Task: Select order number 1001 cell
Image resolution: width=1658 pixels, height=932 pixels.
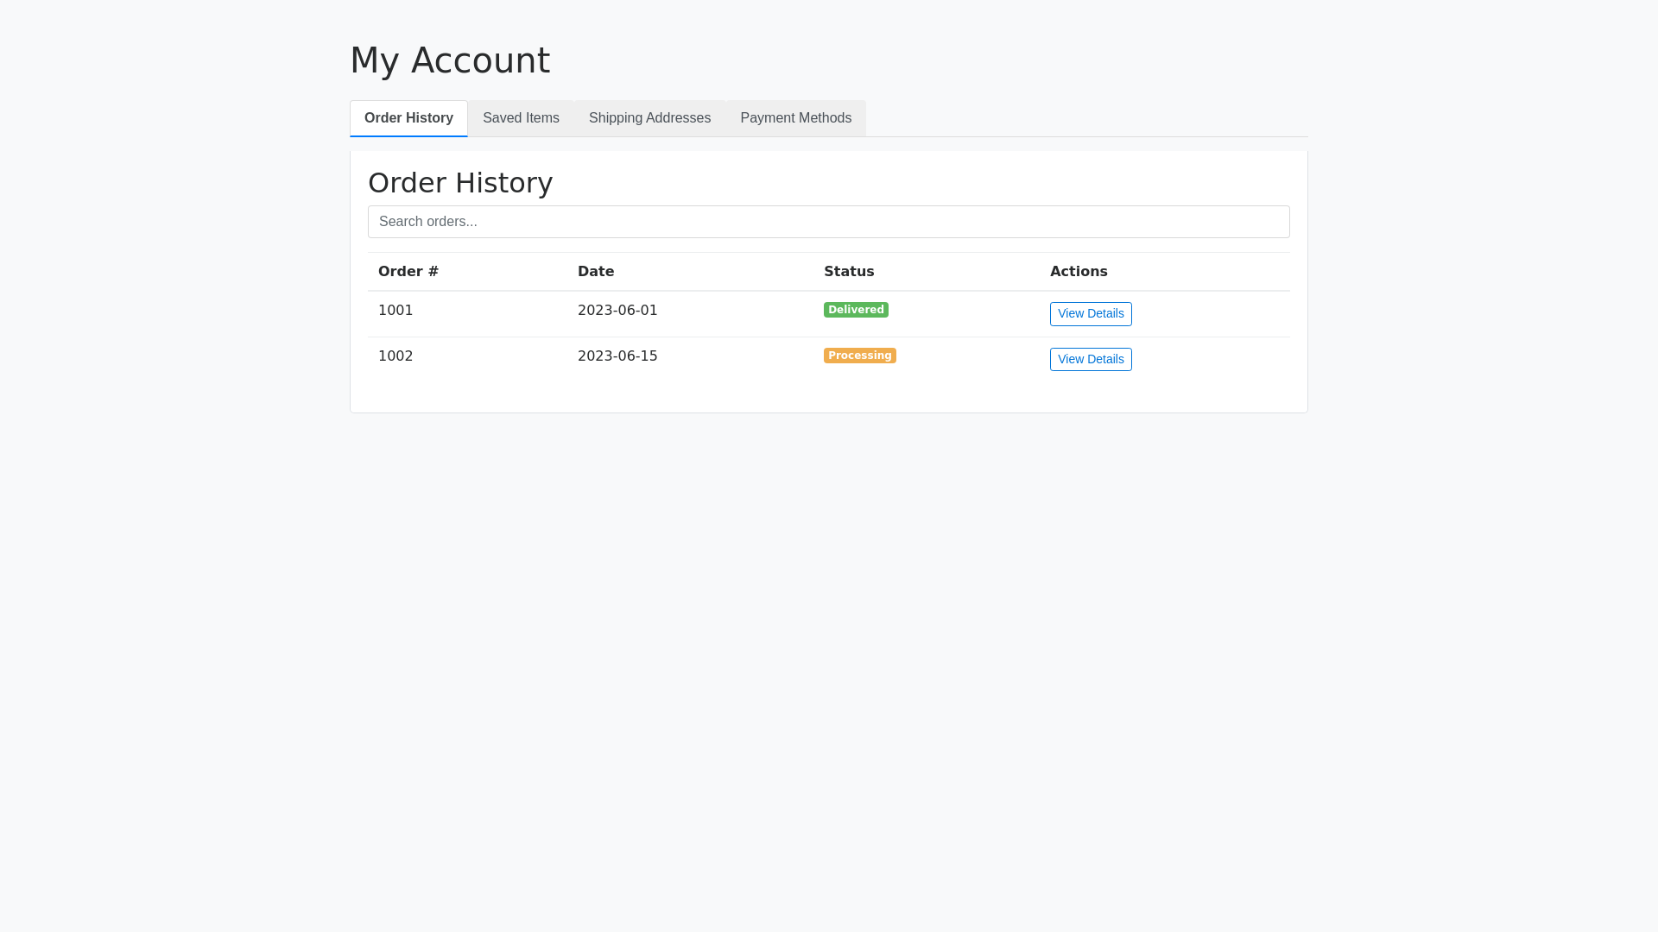Action: point(396,311)
